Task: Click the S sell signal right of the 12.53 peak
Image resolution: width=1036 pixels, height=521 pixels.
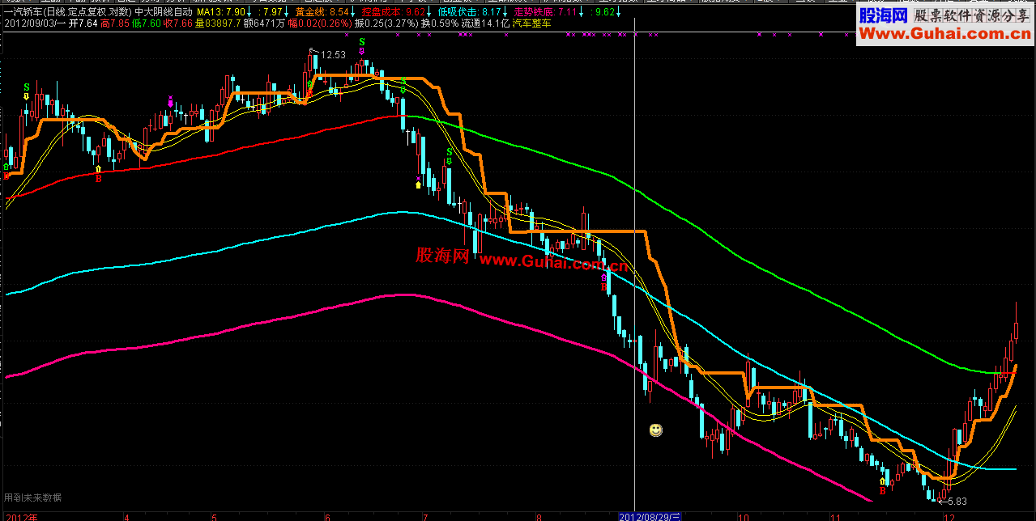Action: 362,41
